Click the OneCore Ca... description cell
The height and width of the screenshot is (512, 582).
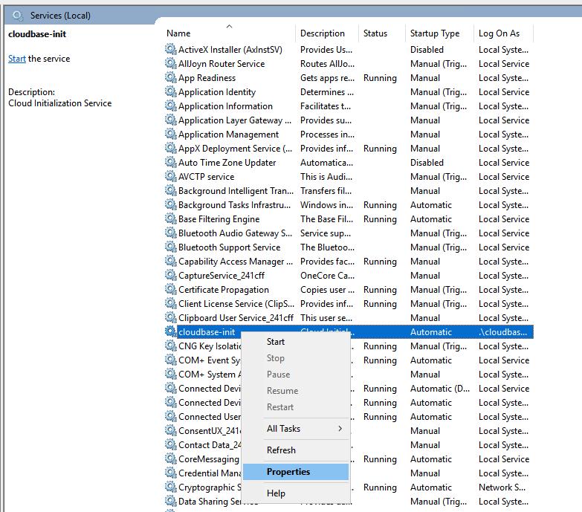pyautogui.click(x=327, y=276)
